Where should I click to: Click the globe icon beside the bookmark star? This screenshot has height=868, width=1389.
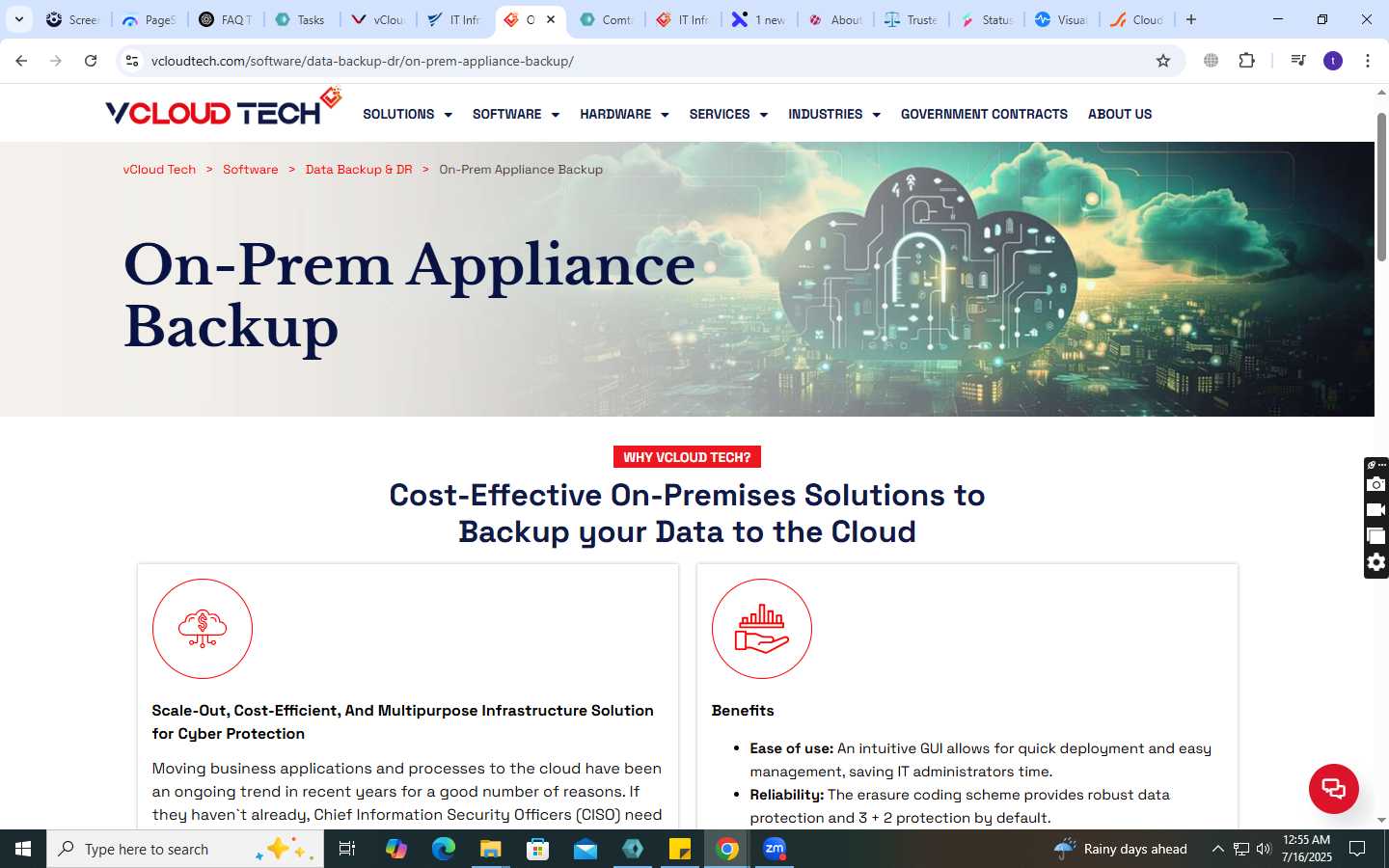[1211, 61]
